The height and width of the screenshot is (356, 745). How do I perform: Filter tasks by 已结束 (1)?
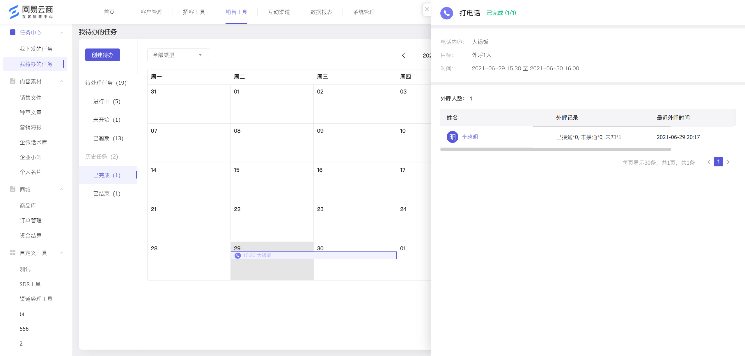pos(107,193)
